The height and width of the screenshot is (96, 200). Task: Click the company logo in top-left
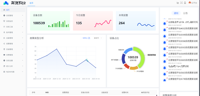point(6,3)
